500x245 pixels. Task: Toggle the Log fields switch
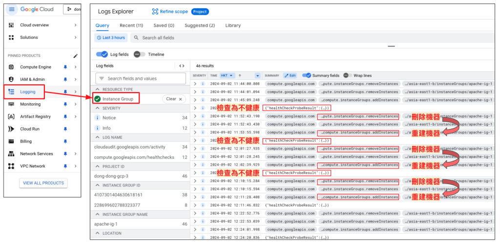[102, 55]
